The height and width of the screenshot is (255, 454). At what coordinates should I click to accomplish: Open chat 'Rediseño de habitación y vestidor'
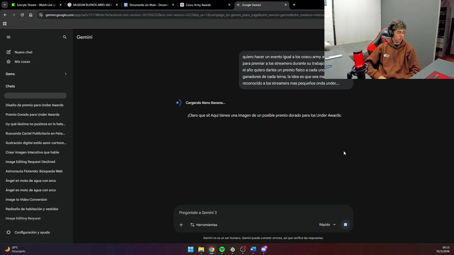coord(32,209)
